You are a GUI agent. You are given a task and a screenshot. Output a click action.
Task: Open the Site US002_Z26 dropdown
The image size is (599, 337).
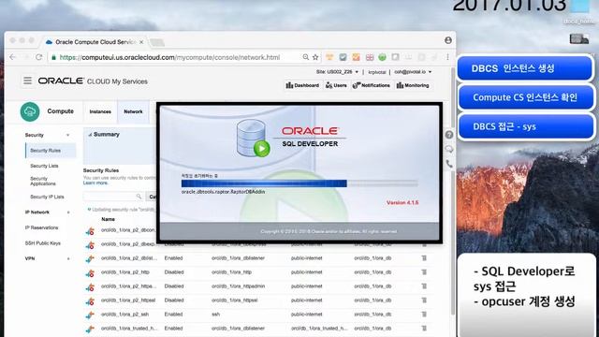tap(337, 72)
